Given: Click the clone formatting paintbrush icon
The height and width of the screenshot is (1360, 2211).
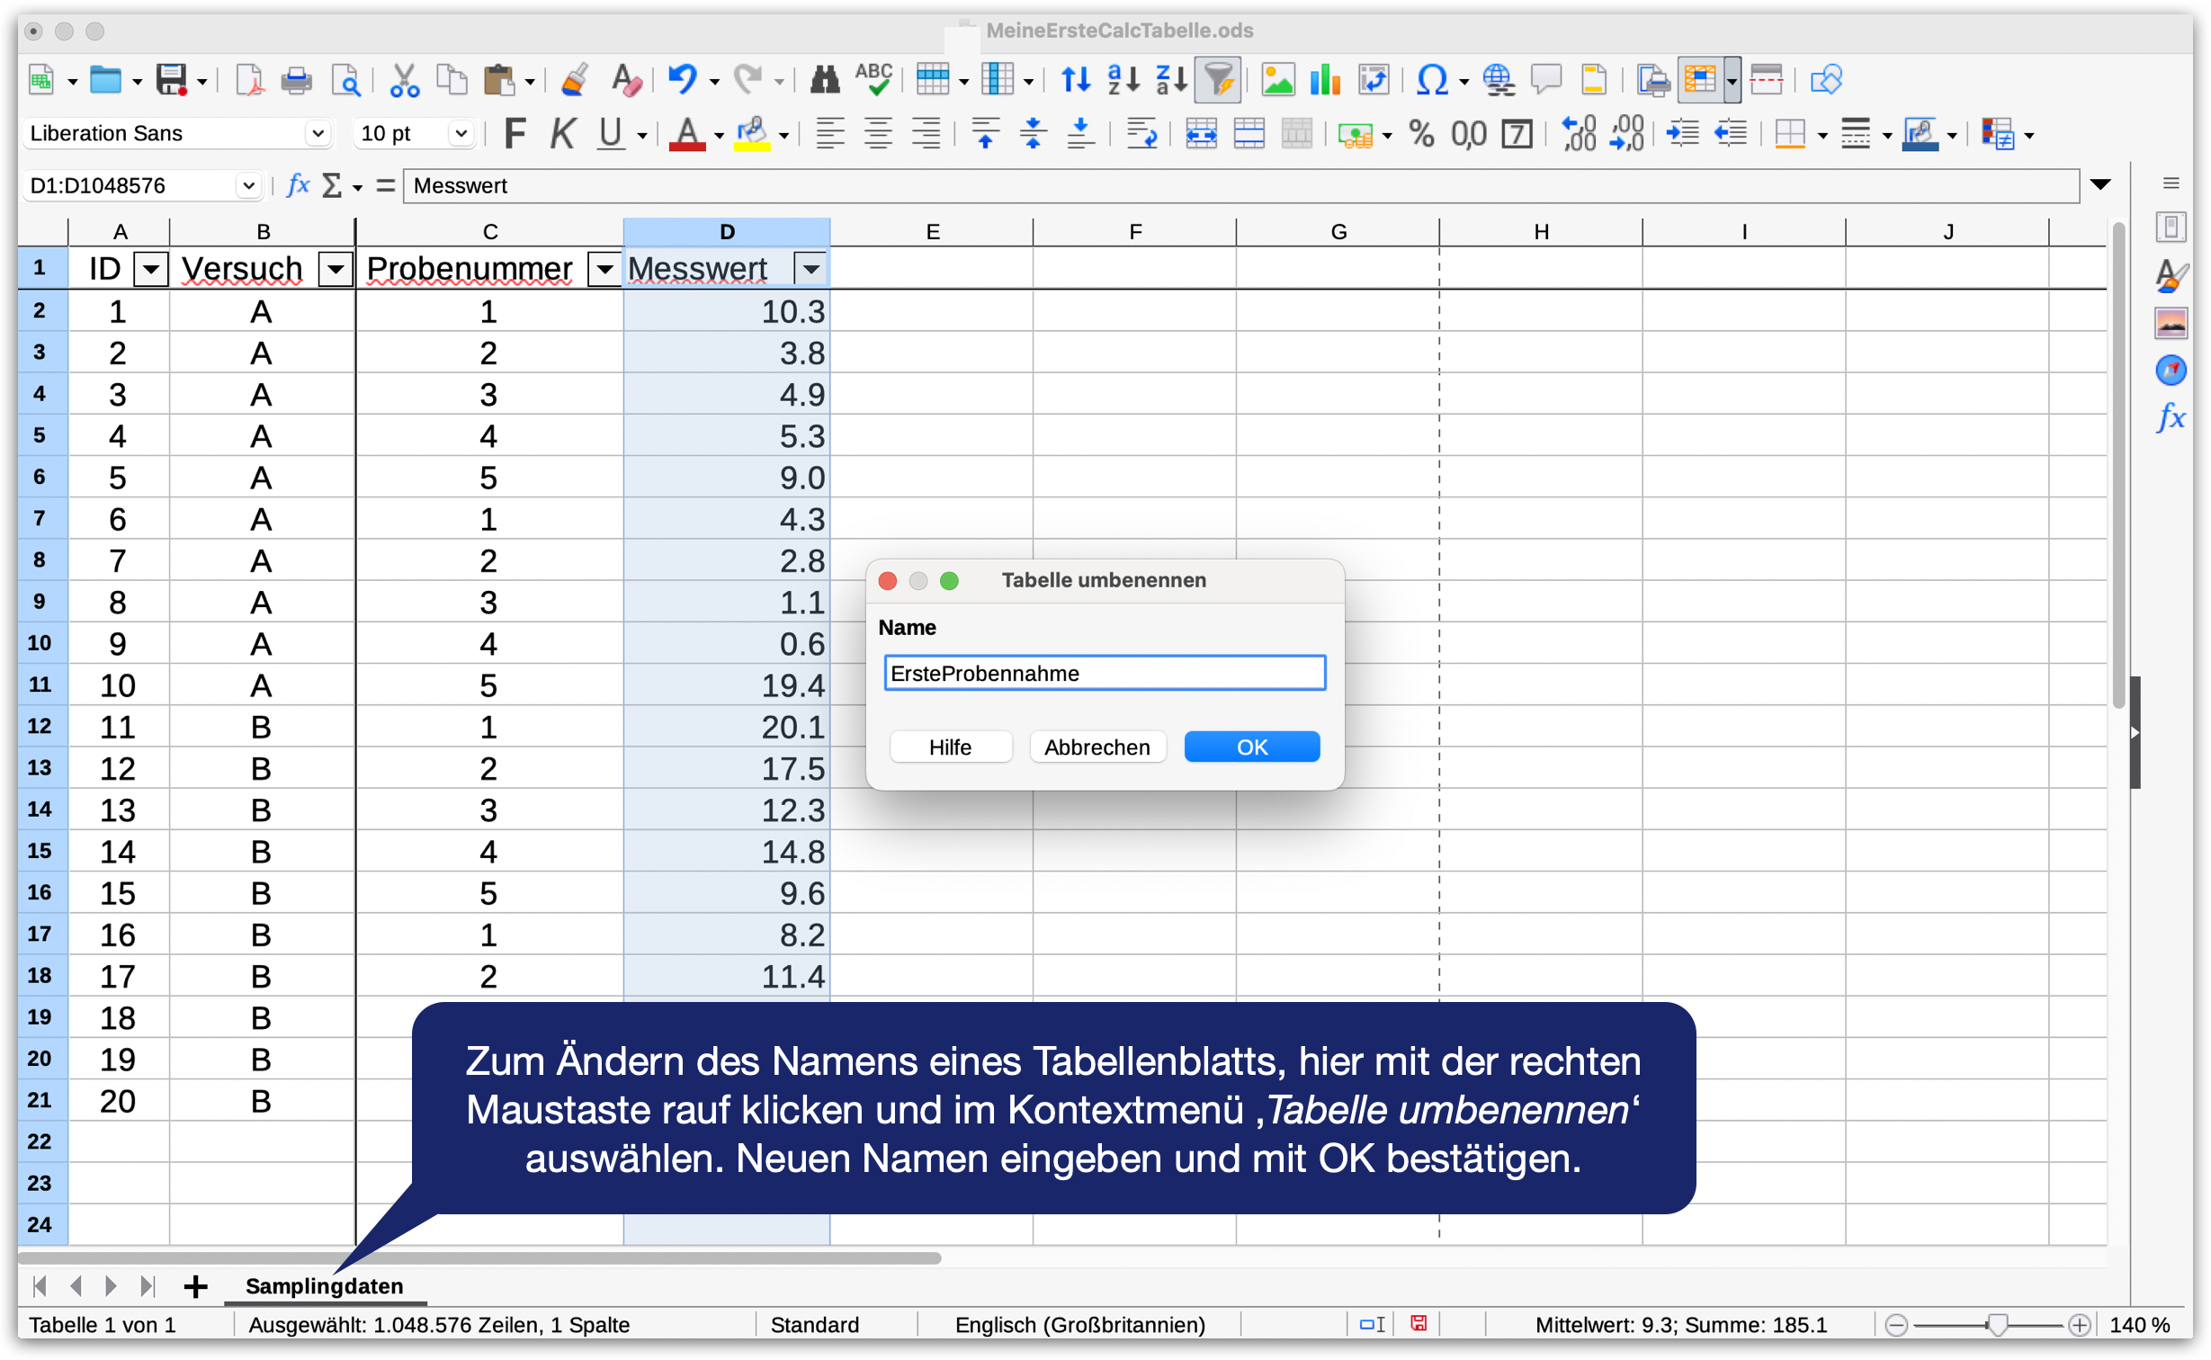Looking at the screenshot, I should (x=575, y=81).
